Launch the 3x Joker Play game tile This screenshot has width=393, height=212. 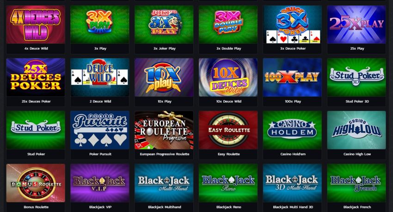tap(164, 25)
